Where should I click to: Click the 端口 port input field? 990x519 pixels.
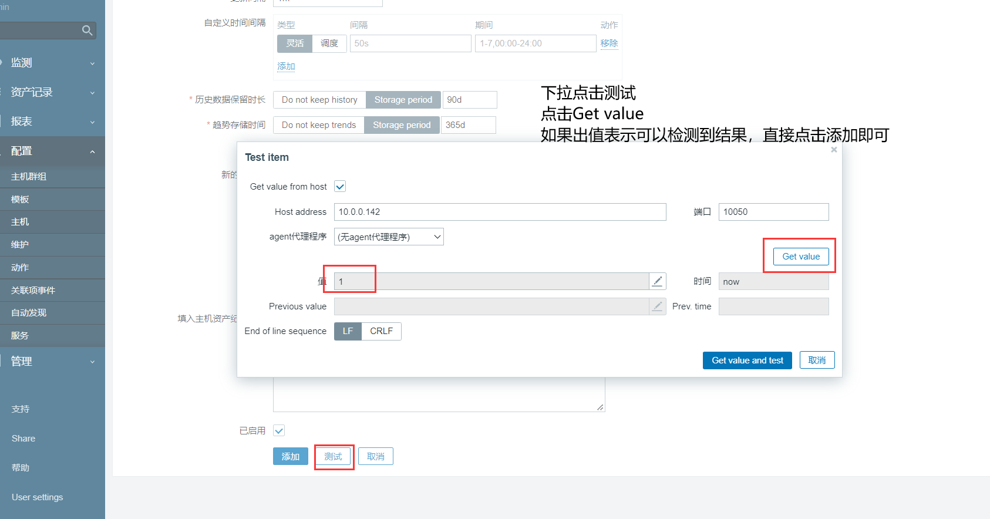pos(774,212)
